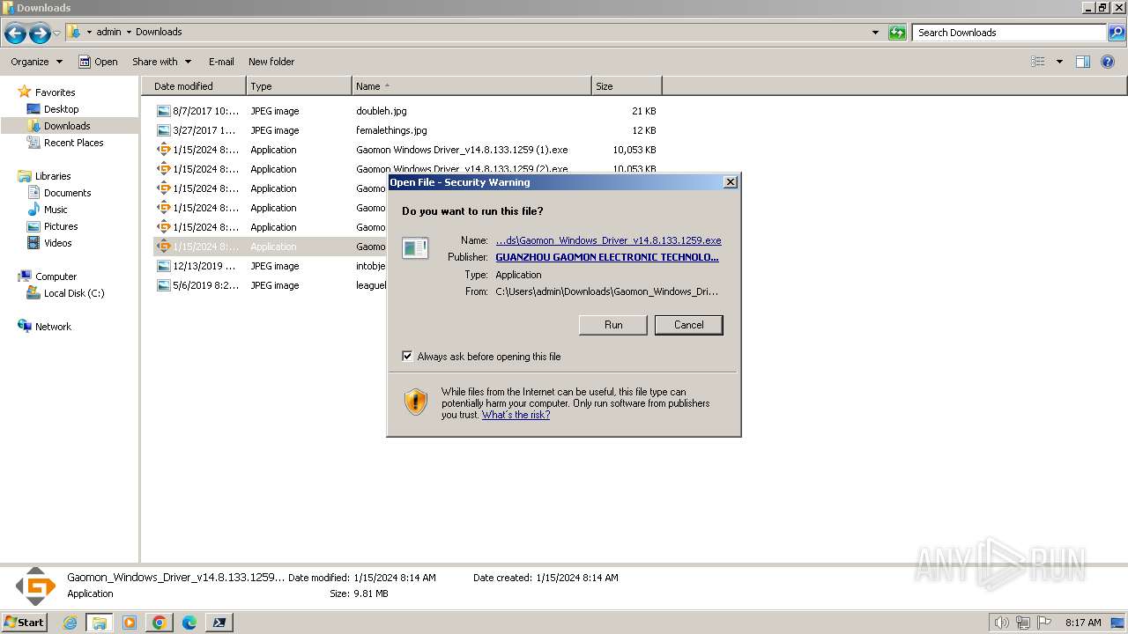Open Network in navigation pane
Viewport: 1128px width, 634px height.
tap(53, 327)
